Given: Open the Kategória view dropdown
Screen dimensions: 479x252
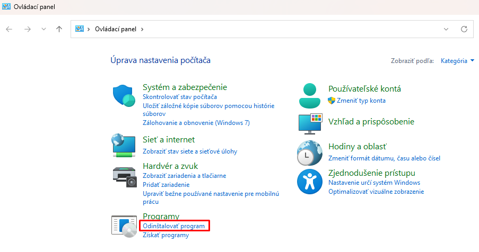Looking at the screenshot, I should (x=457, y=61).
